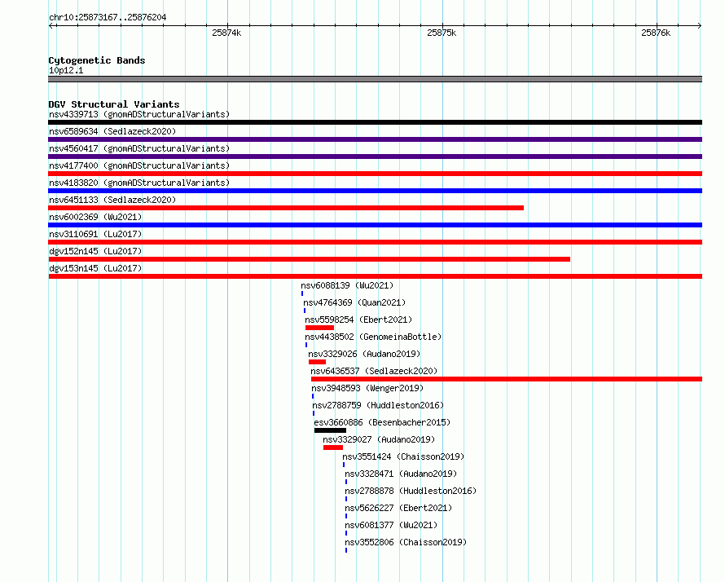The height and width of the screenshot is (582, 725).
Task: Click the nsv3328471 (Audano2019) label
Action: [401, 474]
